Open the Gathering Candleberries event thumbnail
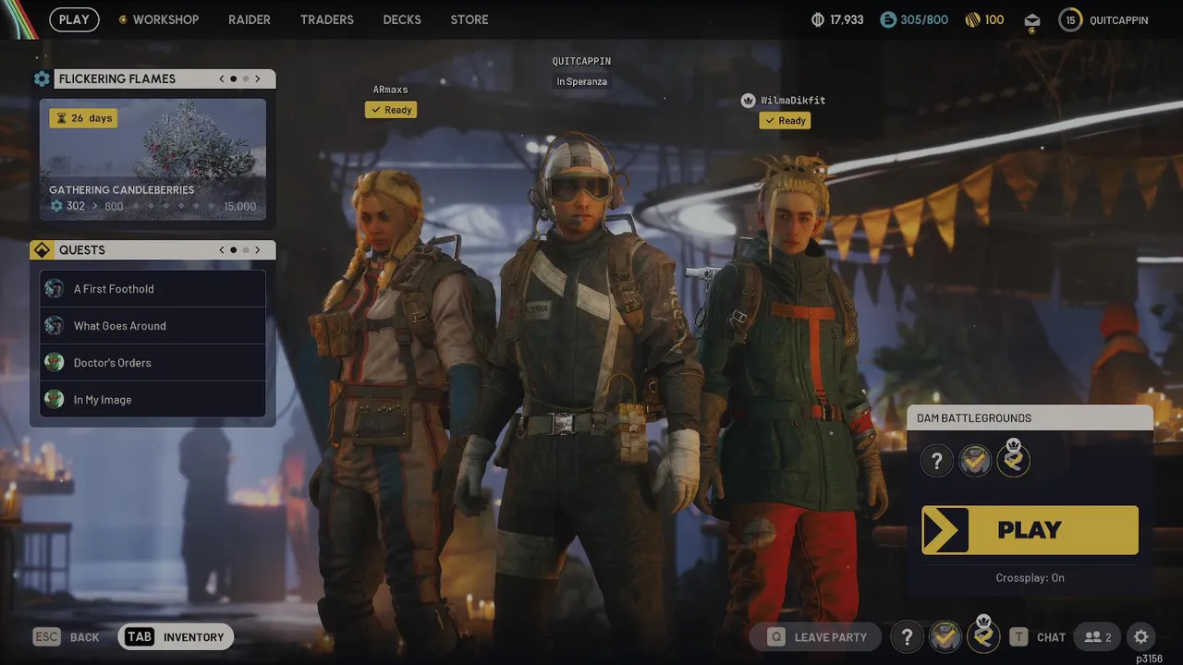This screenshot has width=1183, height=665. (x=152, y=160)
